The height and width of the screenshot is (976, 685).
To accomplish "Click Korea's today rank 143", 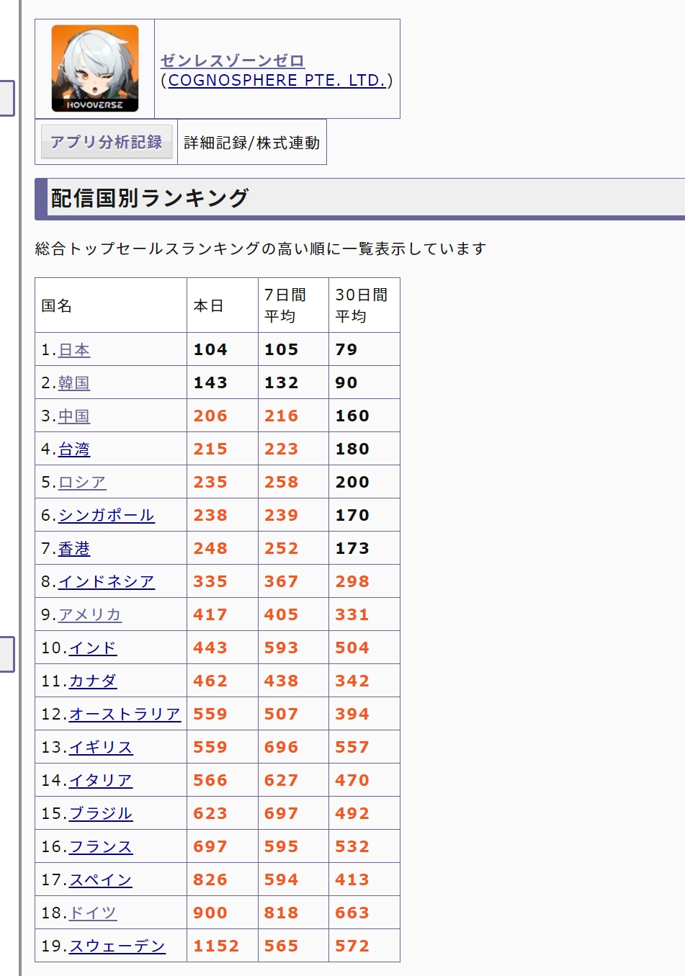I will (x=210, y=383).
